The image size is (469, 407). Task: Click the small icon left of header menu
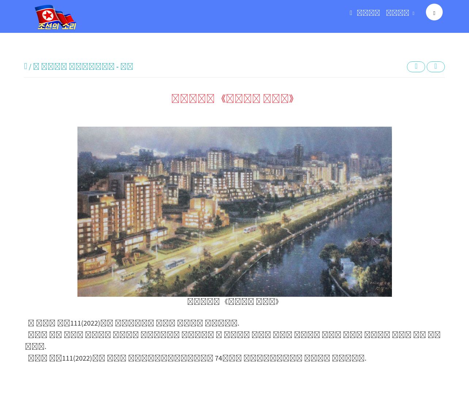click(351, 13)
